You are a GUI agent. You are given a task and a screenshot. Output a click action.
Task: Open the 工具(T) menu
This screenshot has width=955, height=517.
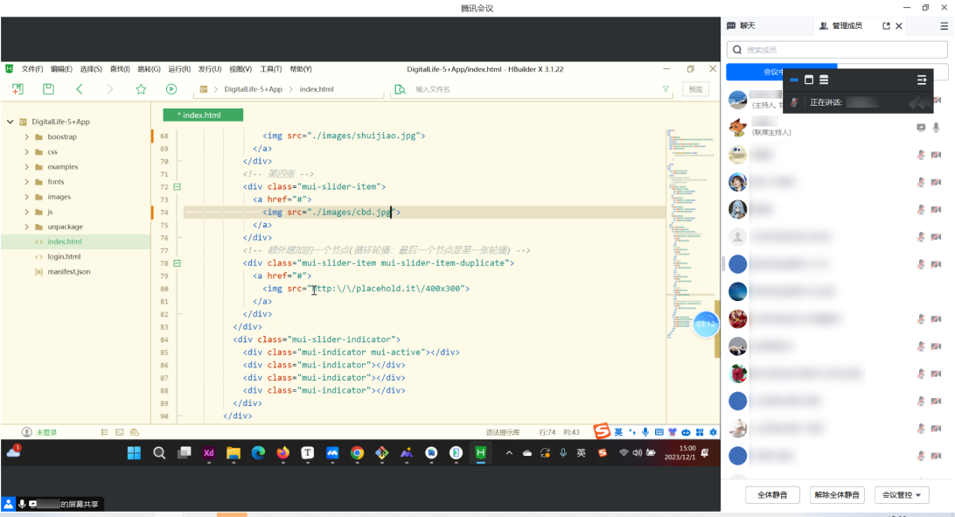click(x=271, y=69)
